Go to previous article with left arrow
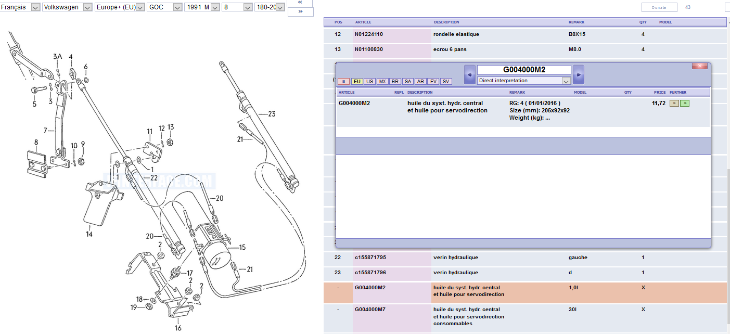Image resolution: width=730 pixels, height=334 pixels. coord(469,74)
